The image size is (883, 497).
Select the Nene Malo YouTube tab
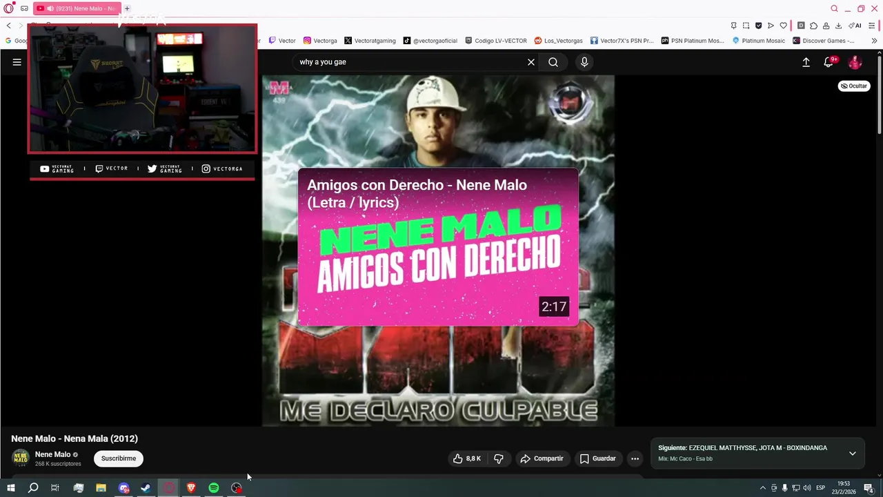point(77,8)
